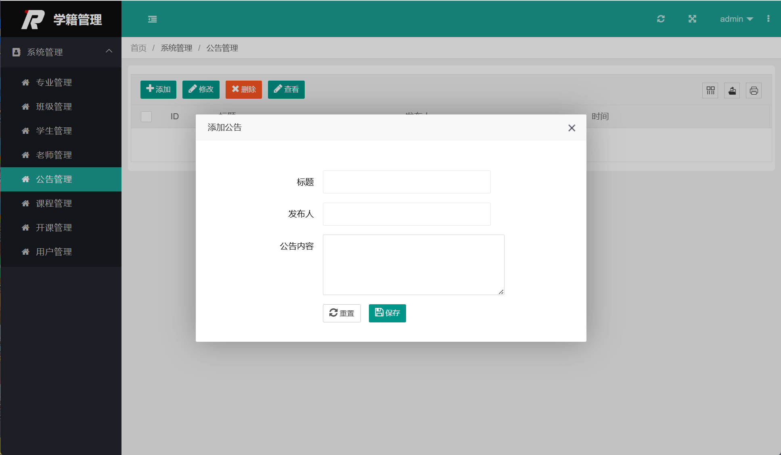Click the refresh icon in top bar
This screenshot has height=455, width=781.
coord(661,19)
